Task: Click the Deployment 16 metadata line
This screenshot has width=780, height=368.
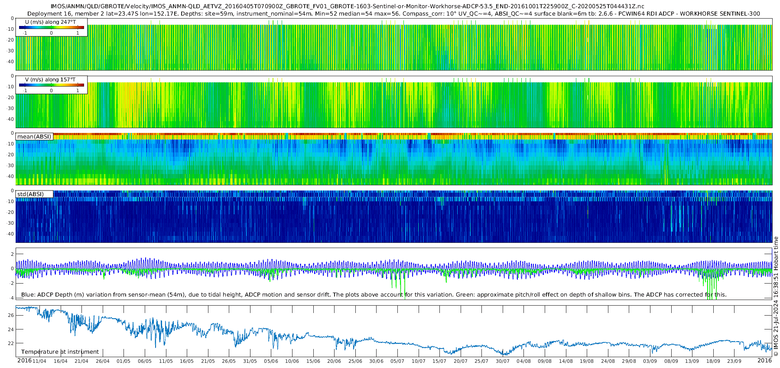Action: [393, 13]
